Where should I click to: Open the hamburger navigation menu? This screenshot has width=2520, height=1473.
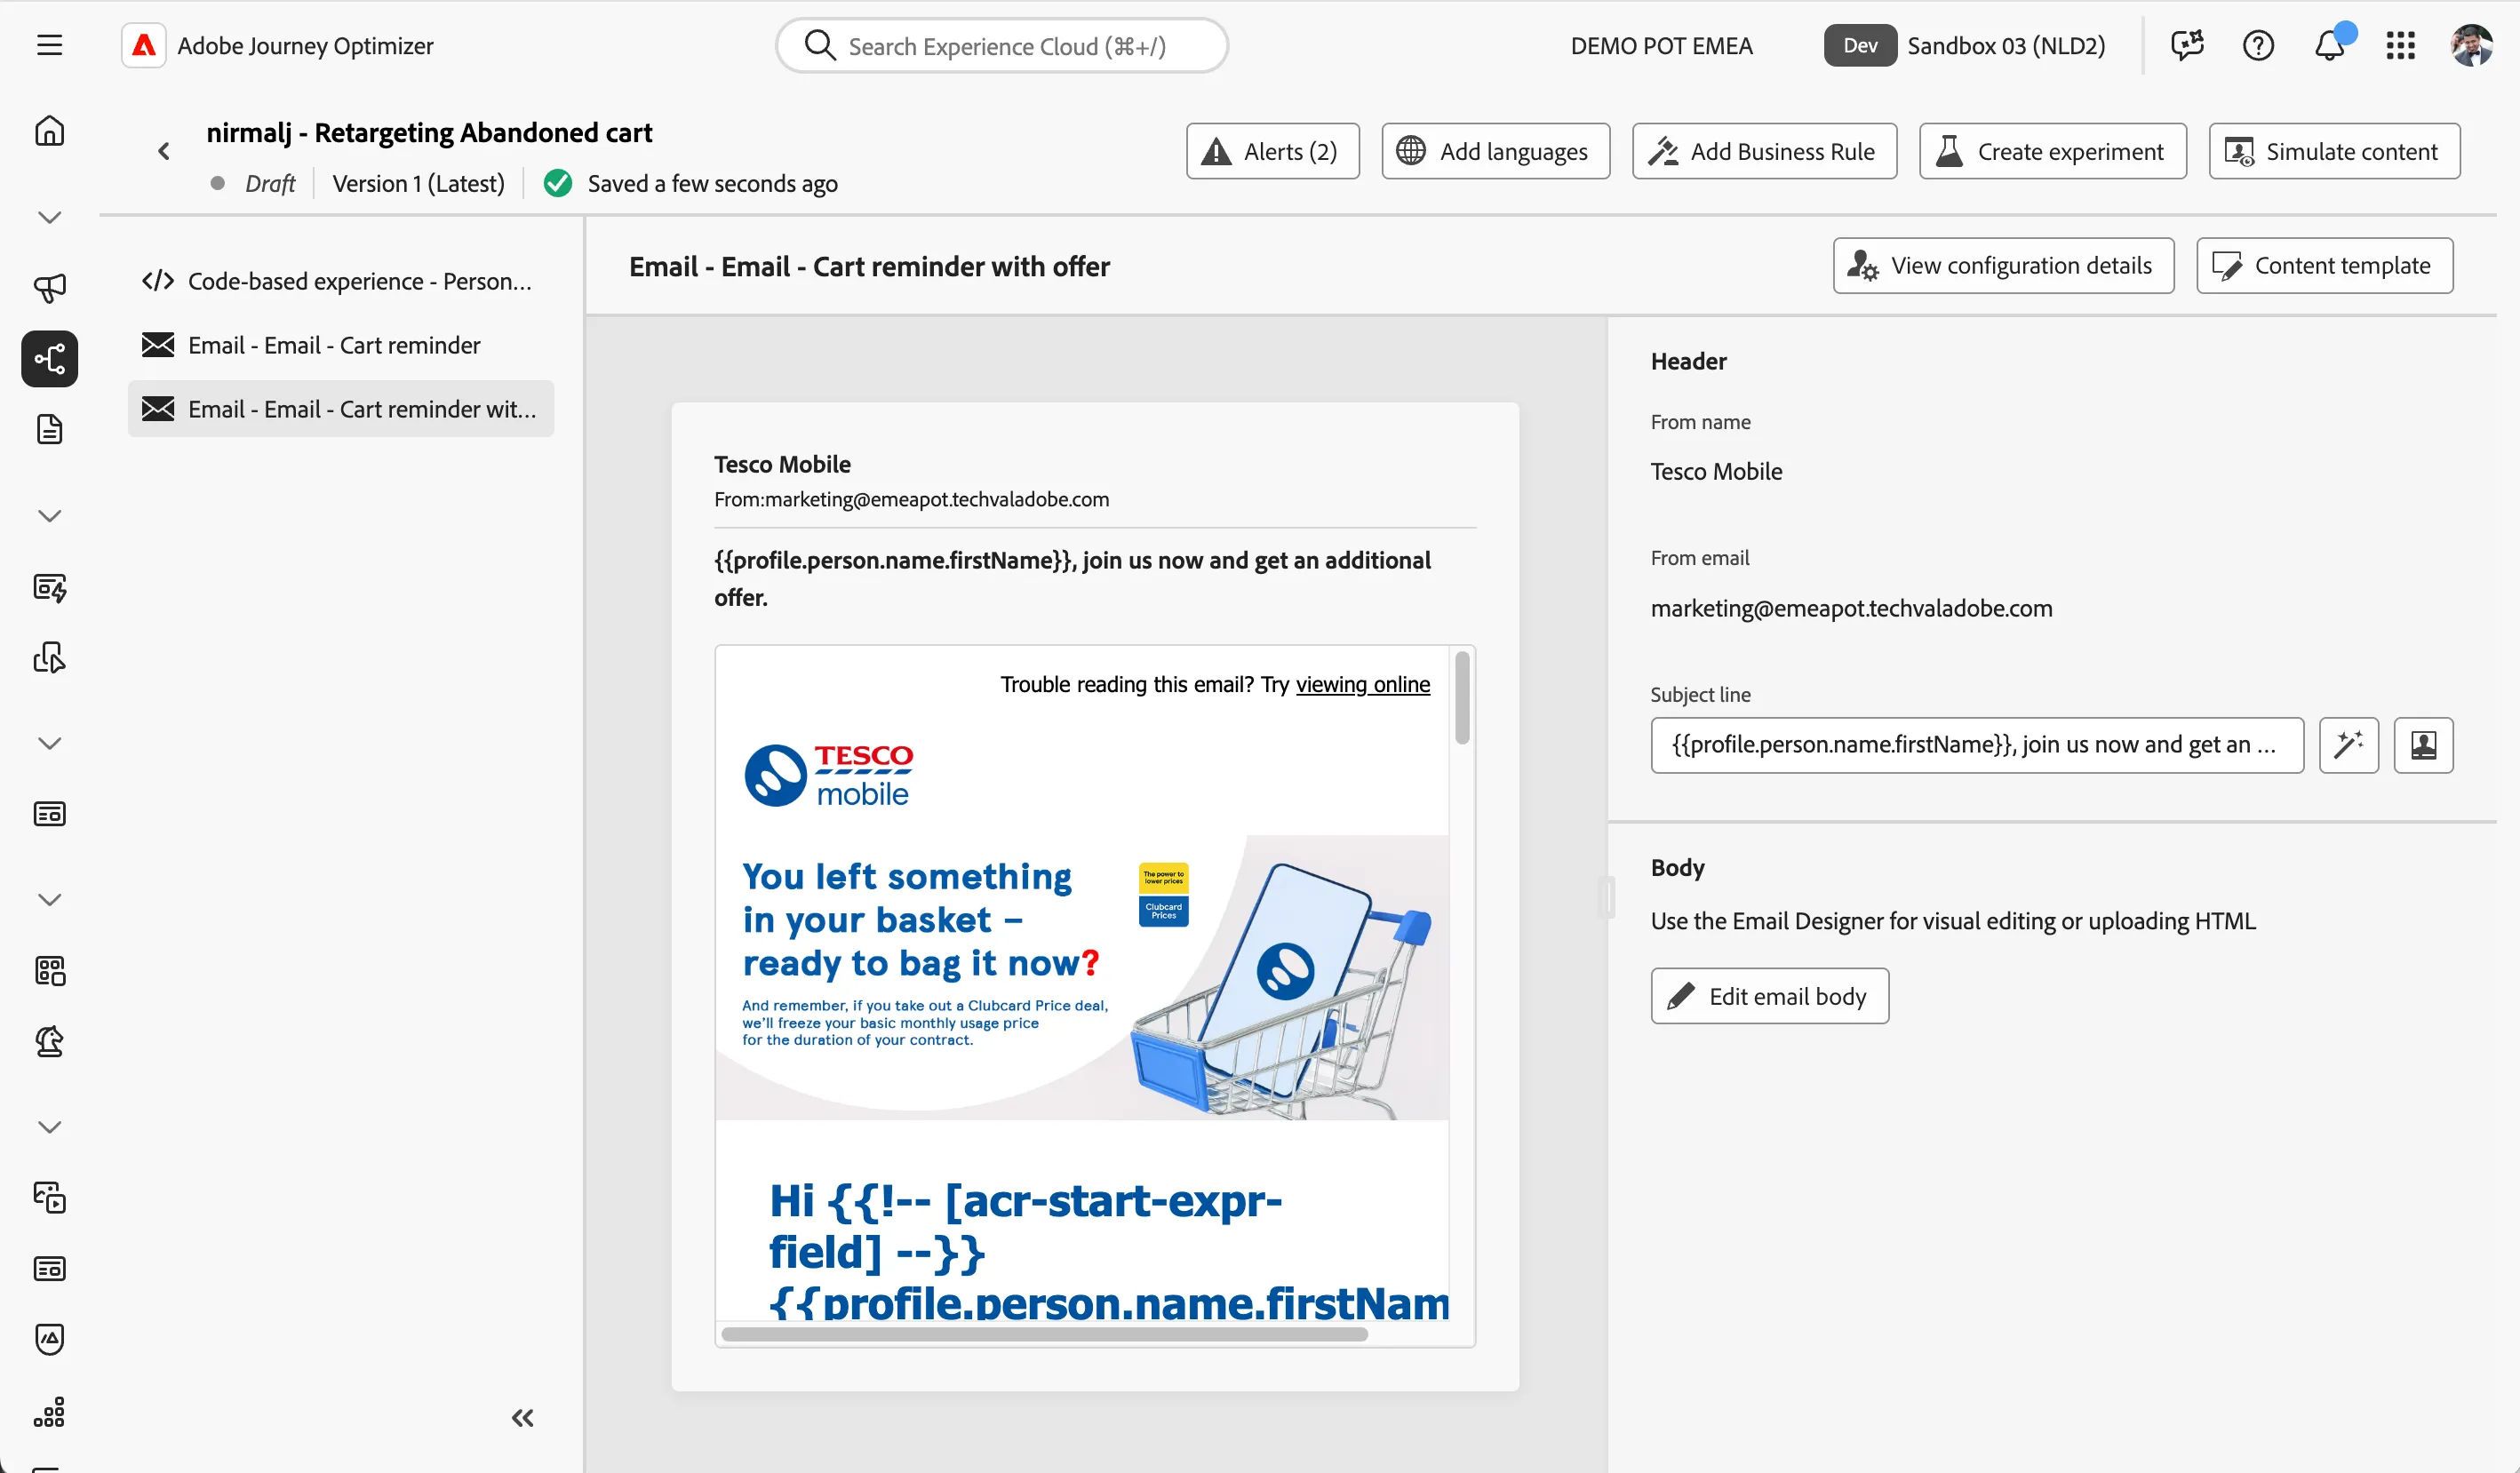pyautogui.click(x=49, y=45)
